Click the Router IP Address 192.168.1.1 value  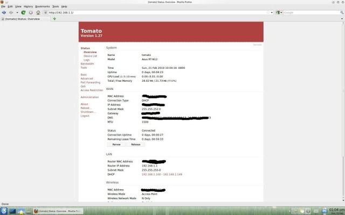149,166
